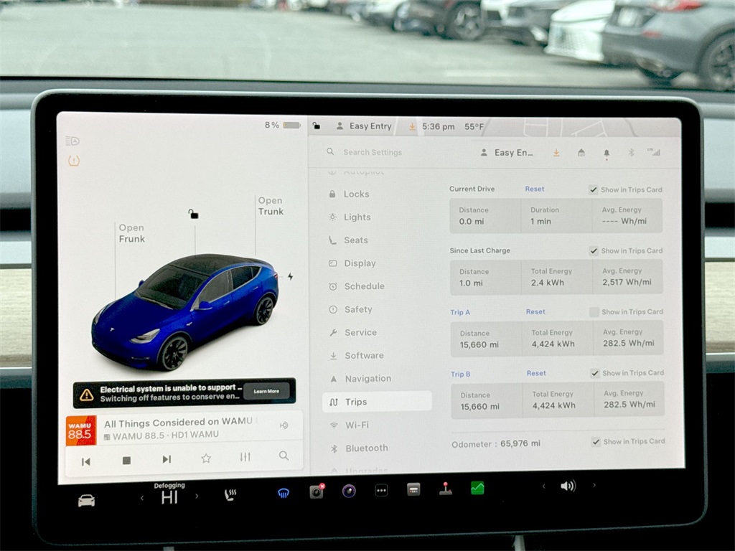Tap the volume speaker icon
This screenshot has width=735, height=551.
[x=568, y=486]
